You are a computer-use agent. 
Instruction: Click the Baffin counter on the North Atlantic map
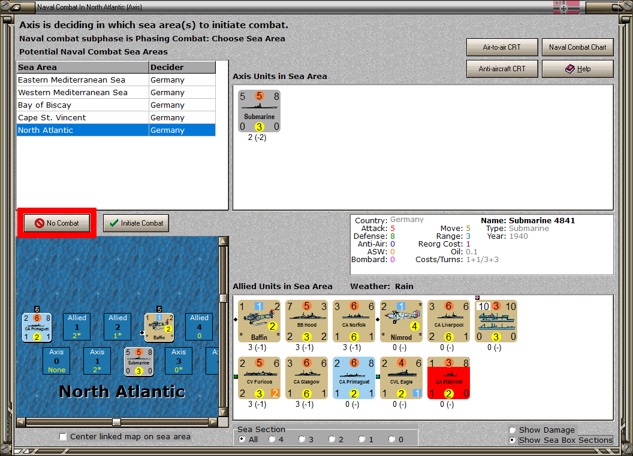pyautogui.click(x=159, y=327)
